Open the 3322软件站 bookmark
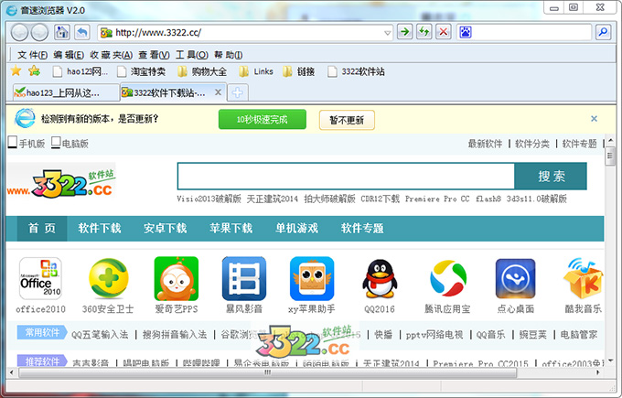This screenshot has width=622, height=398. pyautogui.click(x=356, y=71)
